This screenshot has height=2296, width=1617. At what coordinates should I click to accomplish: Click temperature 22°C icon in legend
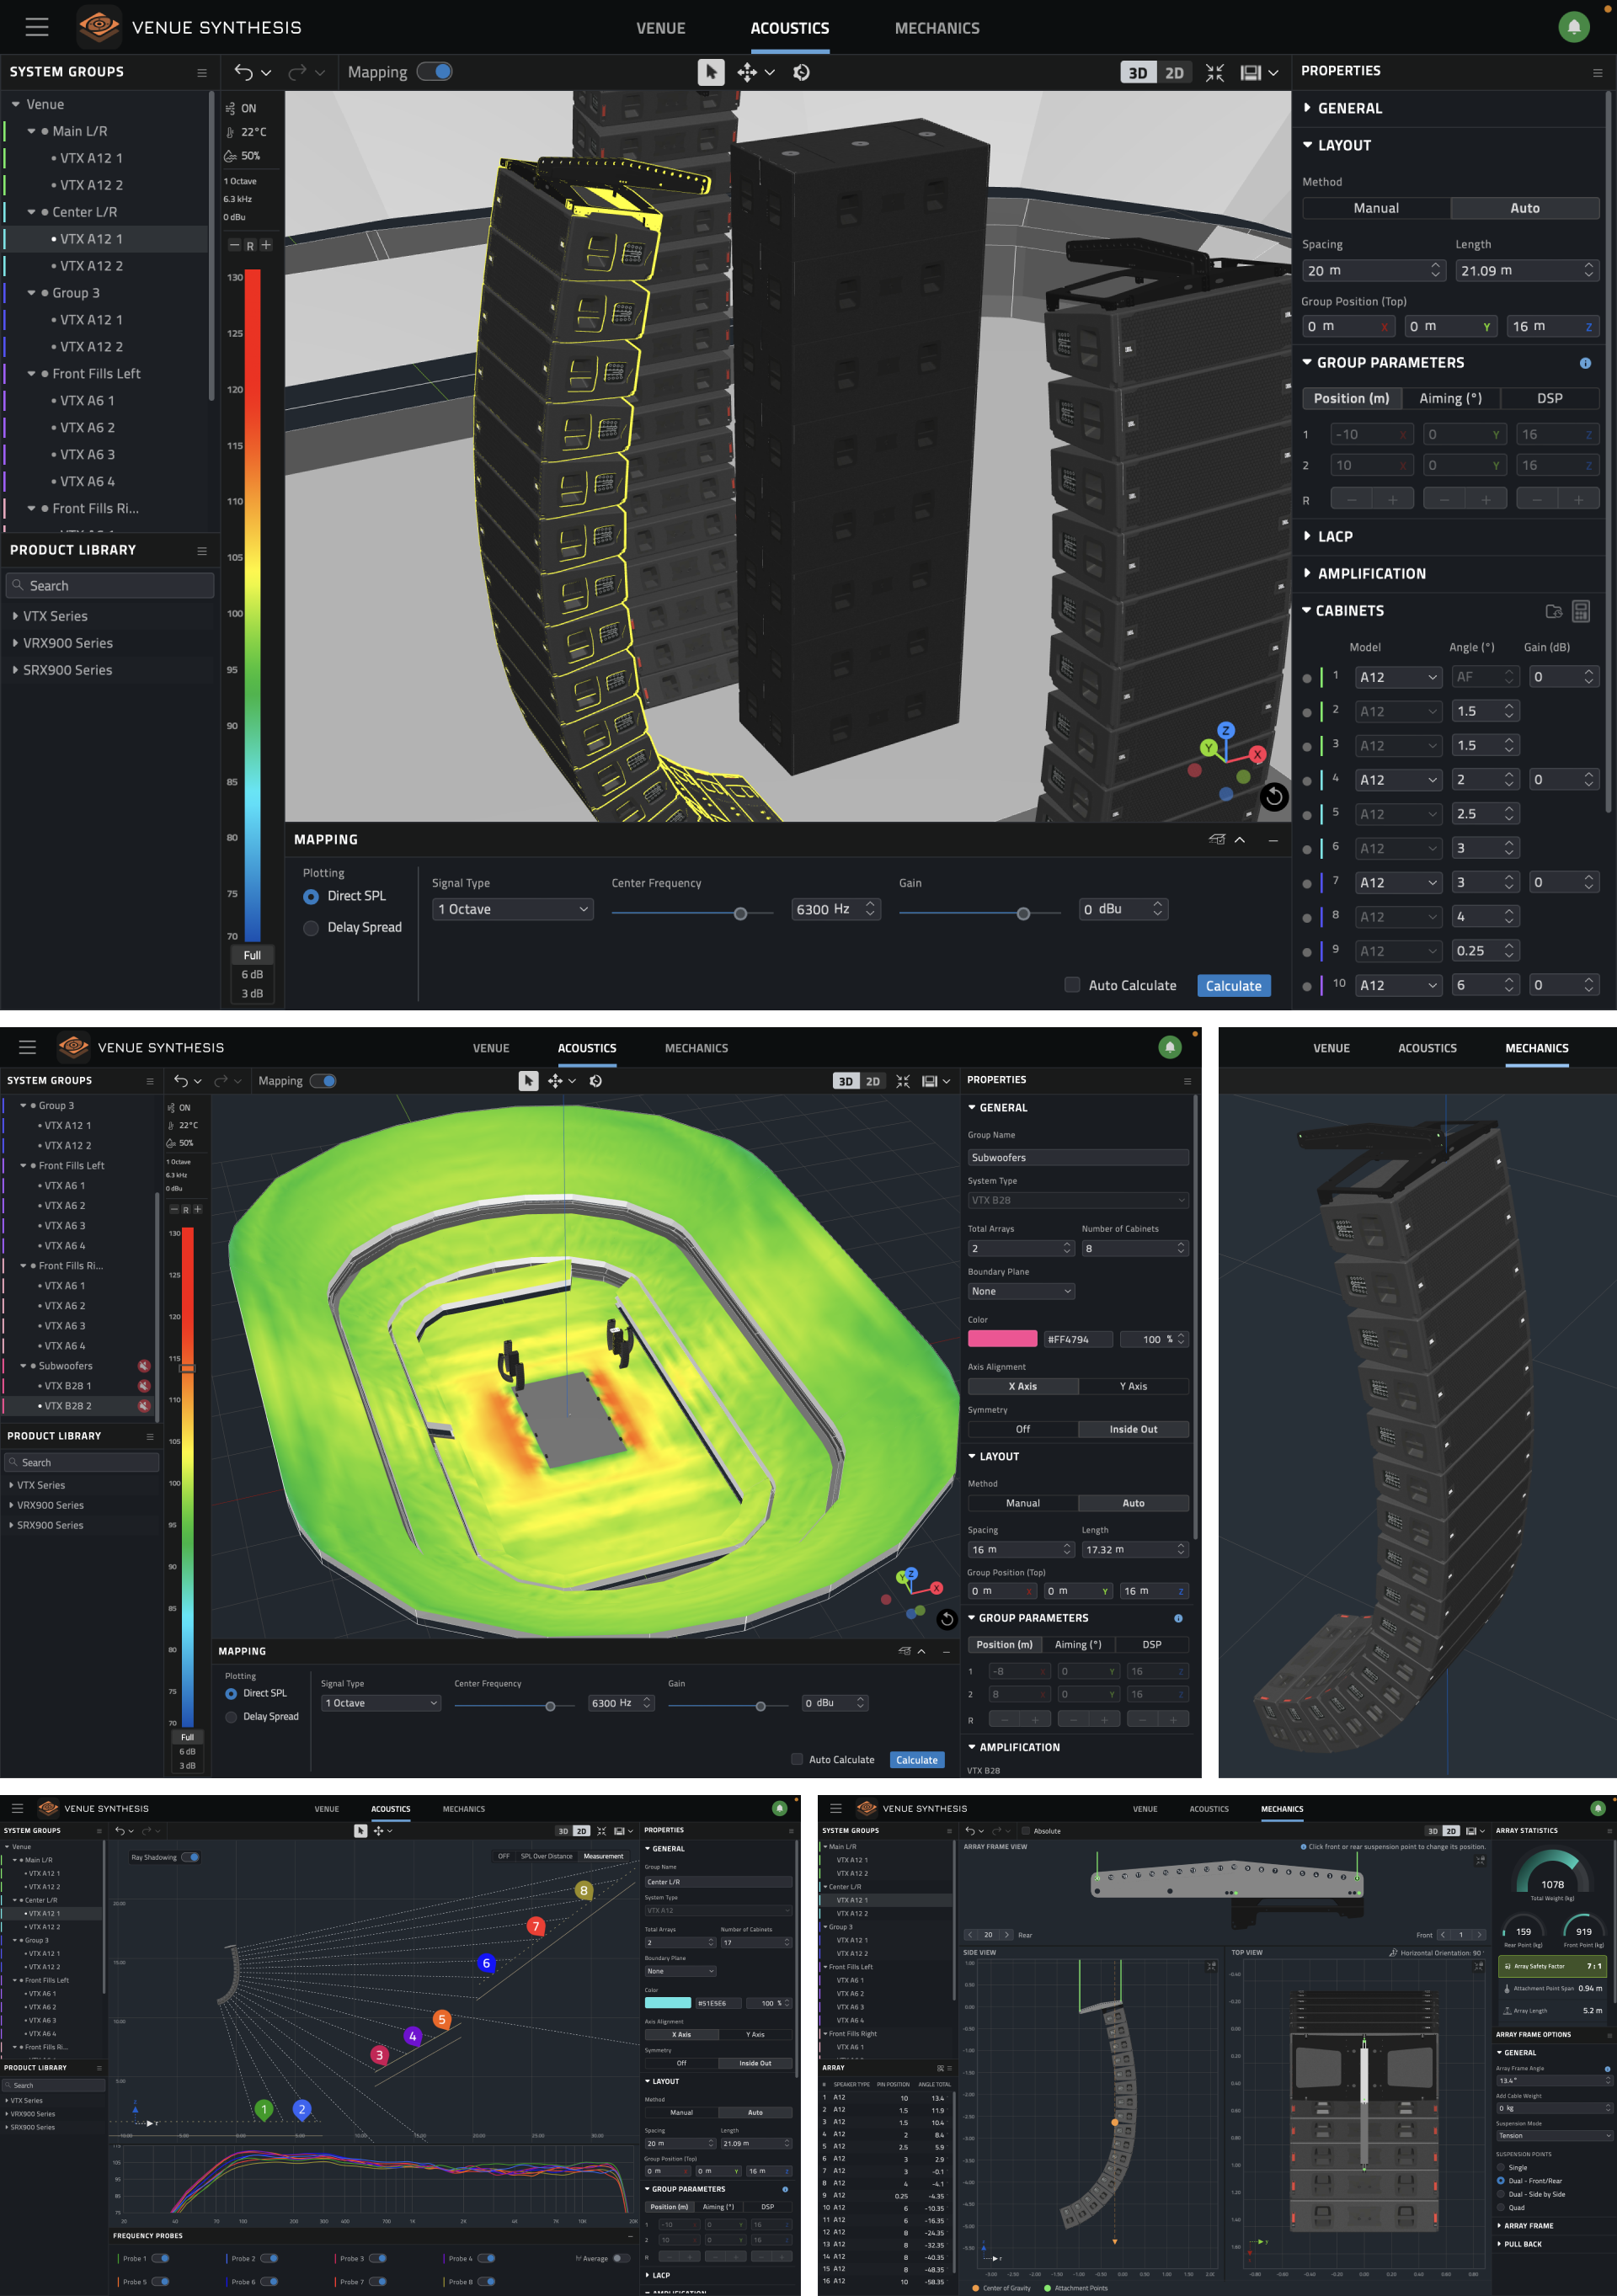(230, 132)
